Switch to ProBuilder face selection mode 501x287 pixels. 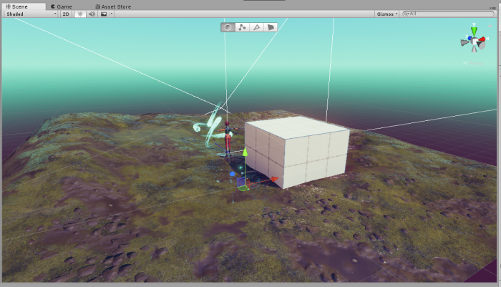coord(271,27)
